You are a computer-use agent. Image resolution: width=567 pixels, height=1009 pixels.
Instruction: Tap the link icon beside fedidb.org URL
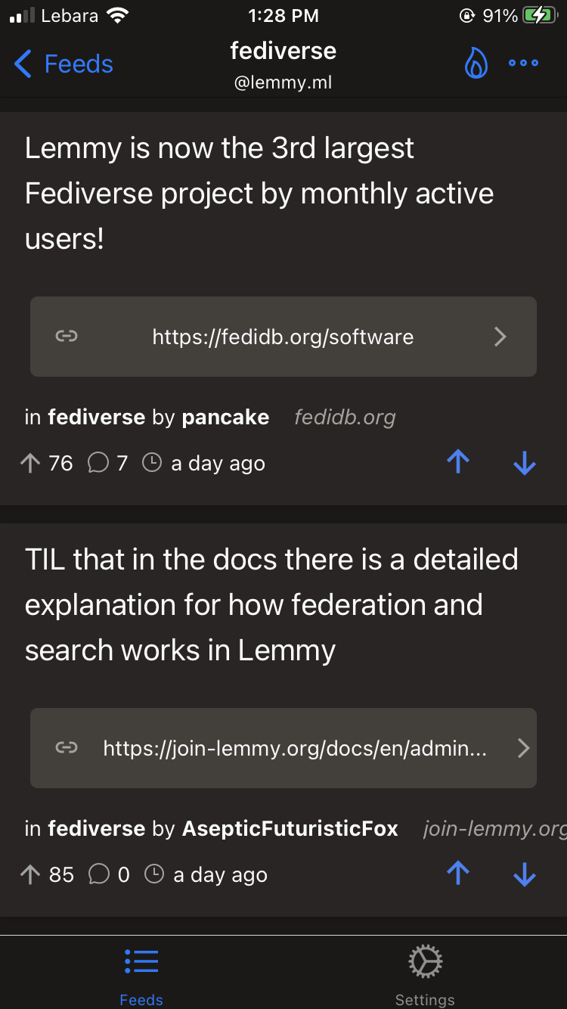click(x=67, y=337)
